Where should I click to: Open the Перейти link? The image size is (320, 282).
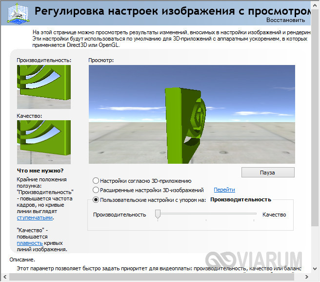(x=224, y=190)
